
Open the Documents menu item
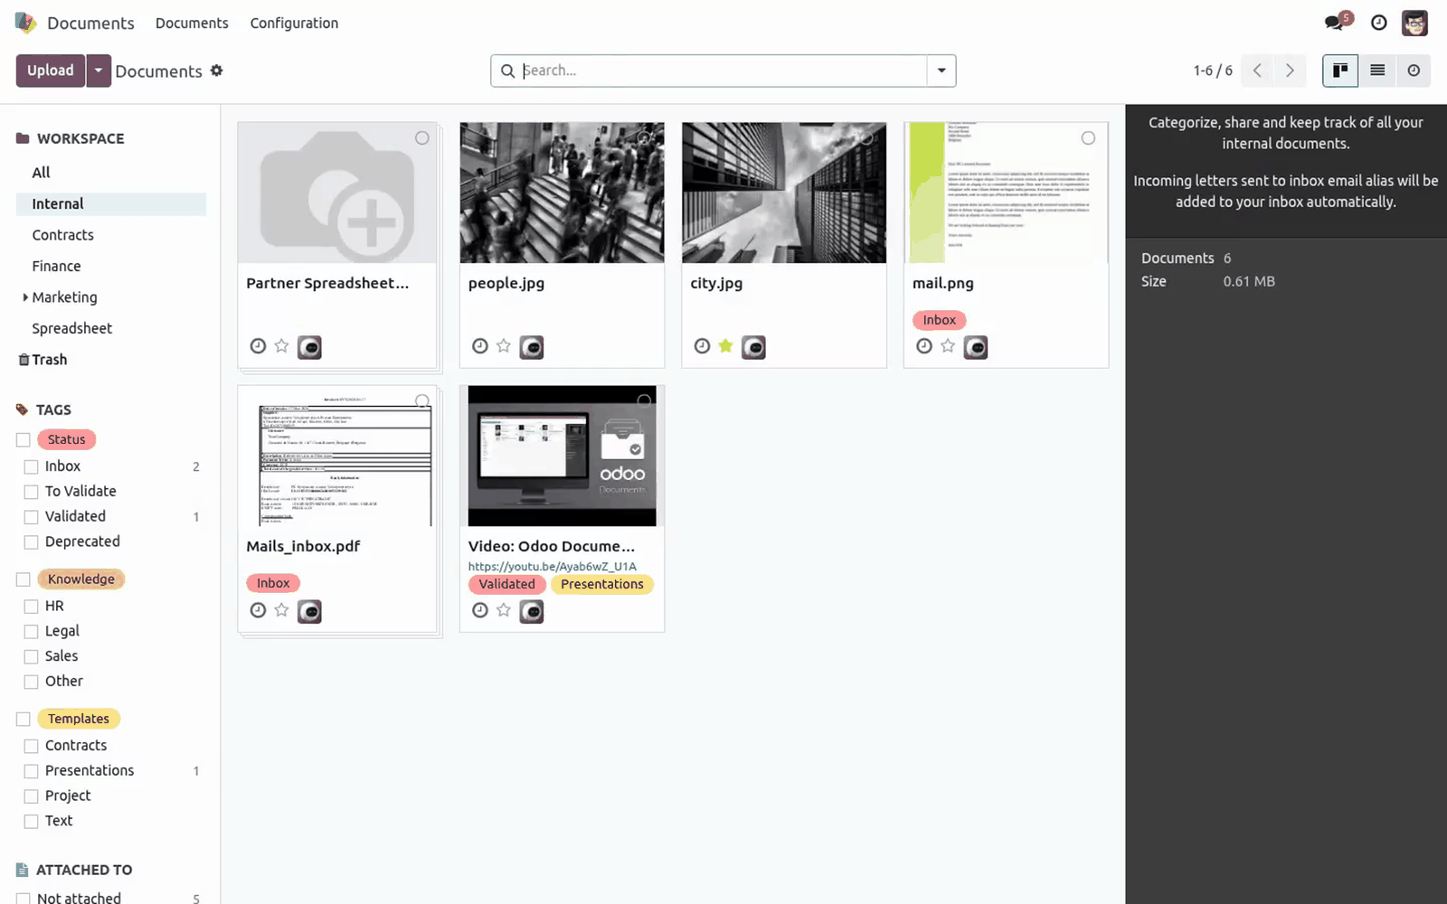pos(192,23)
